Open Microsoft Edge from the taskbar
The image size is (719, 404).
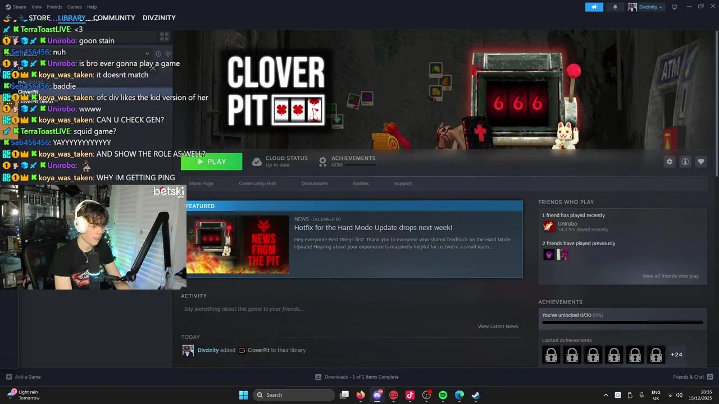(459, 395)
